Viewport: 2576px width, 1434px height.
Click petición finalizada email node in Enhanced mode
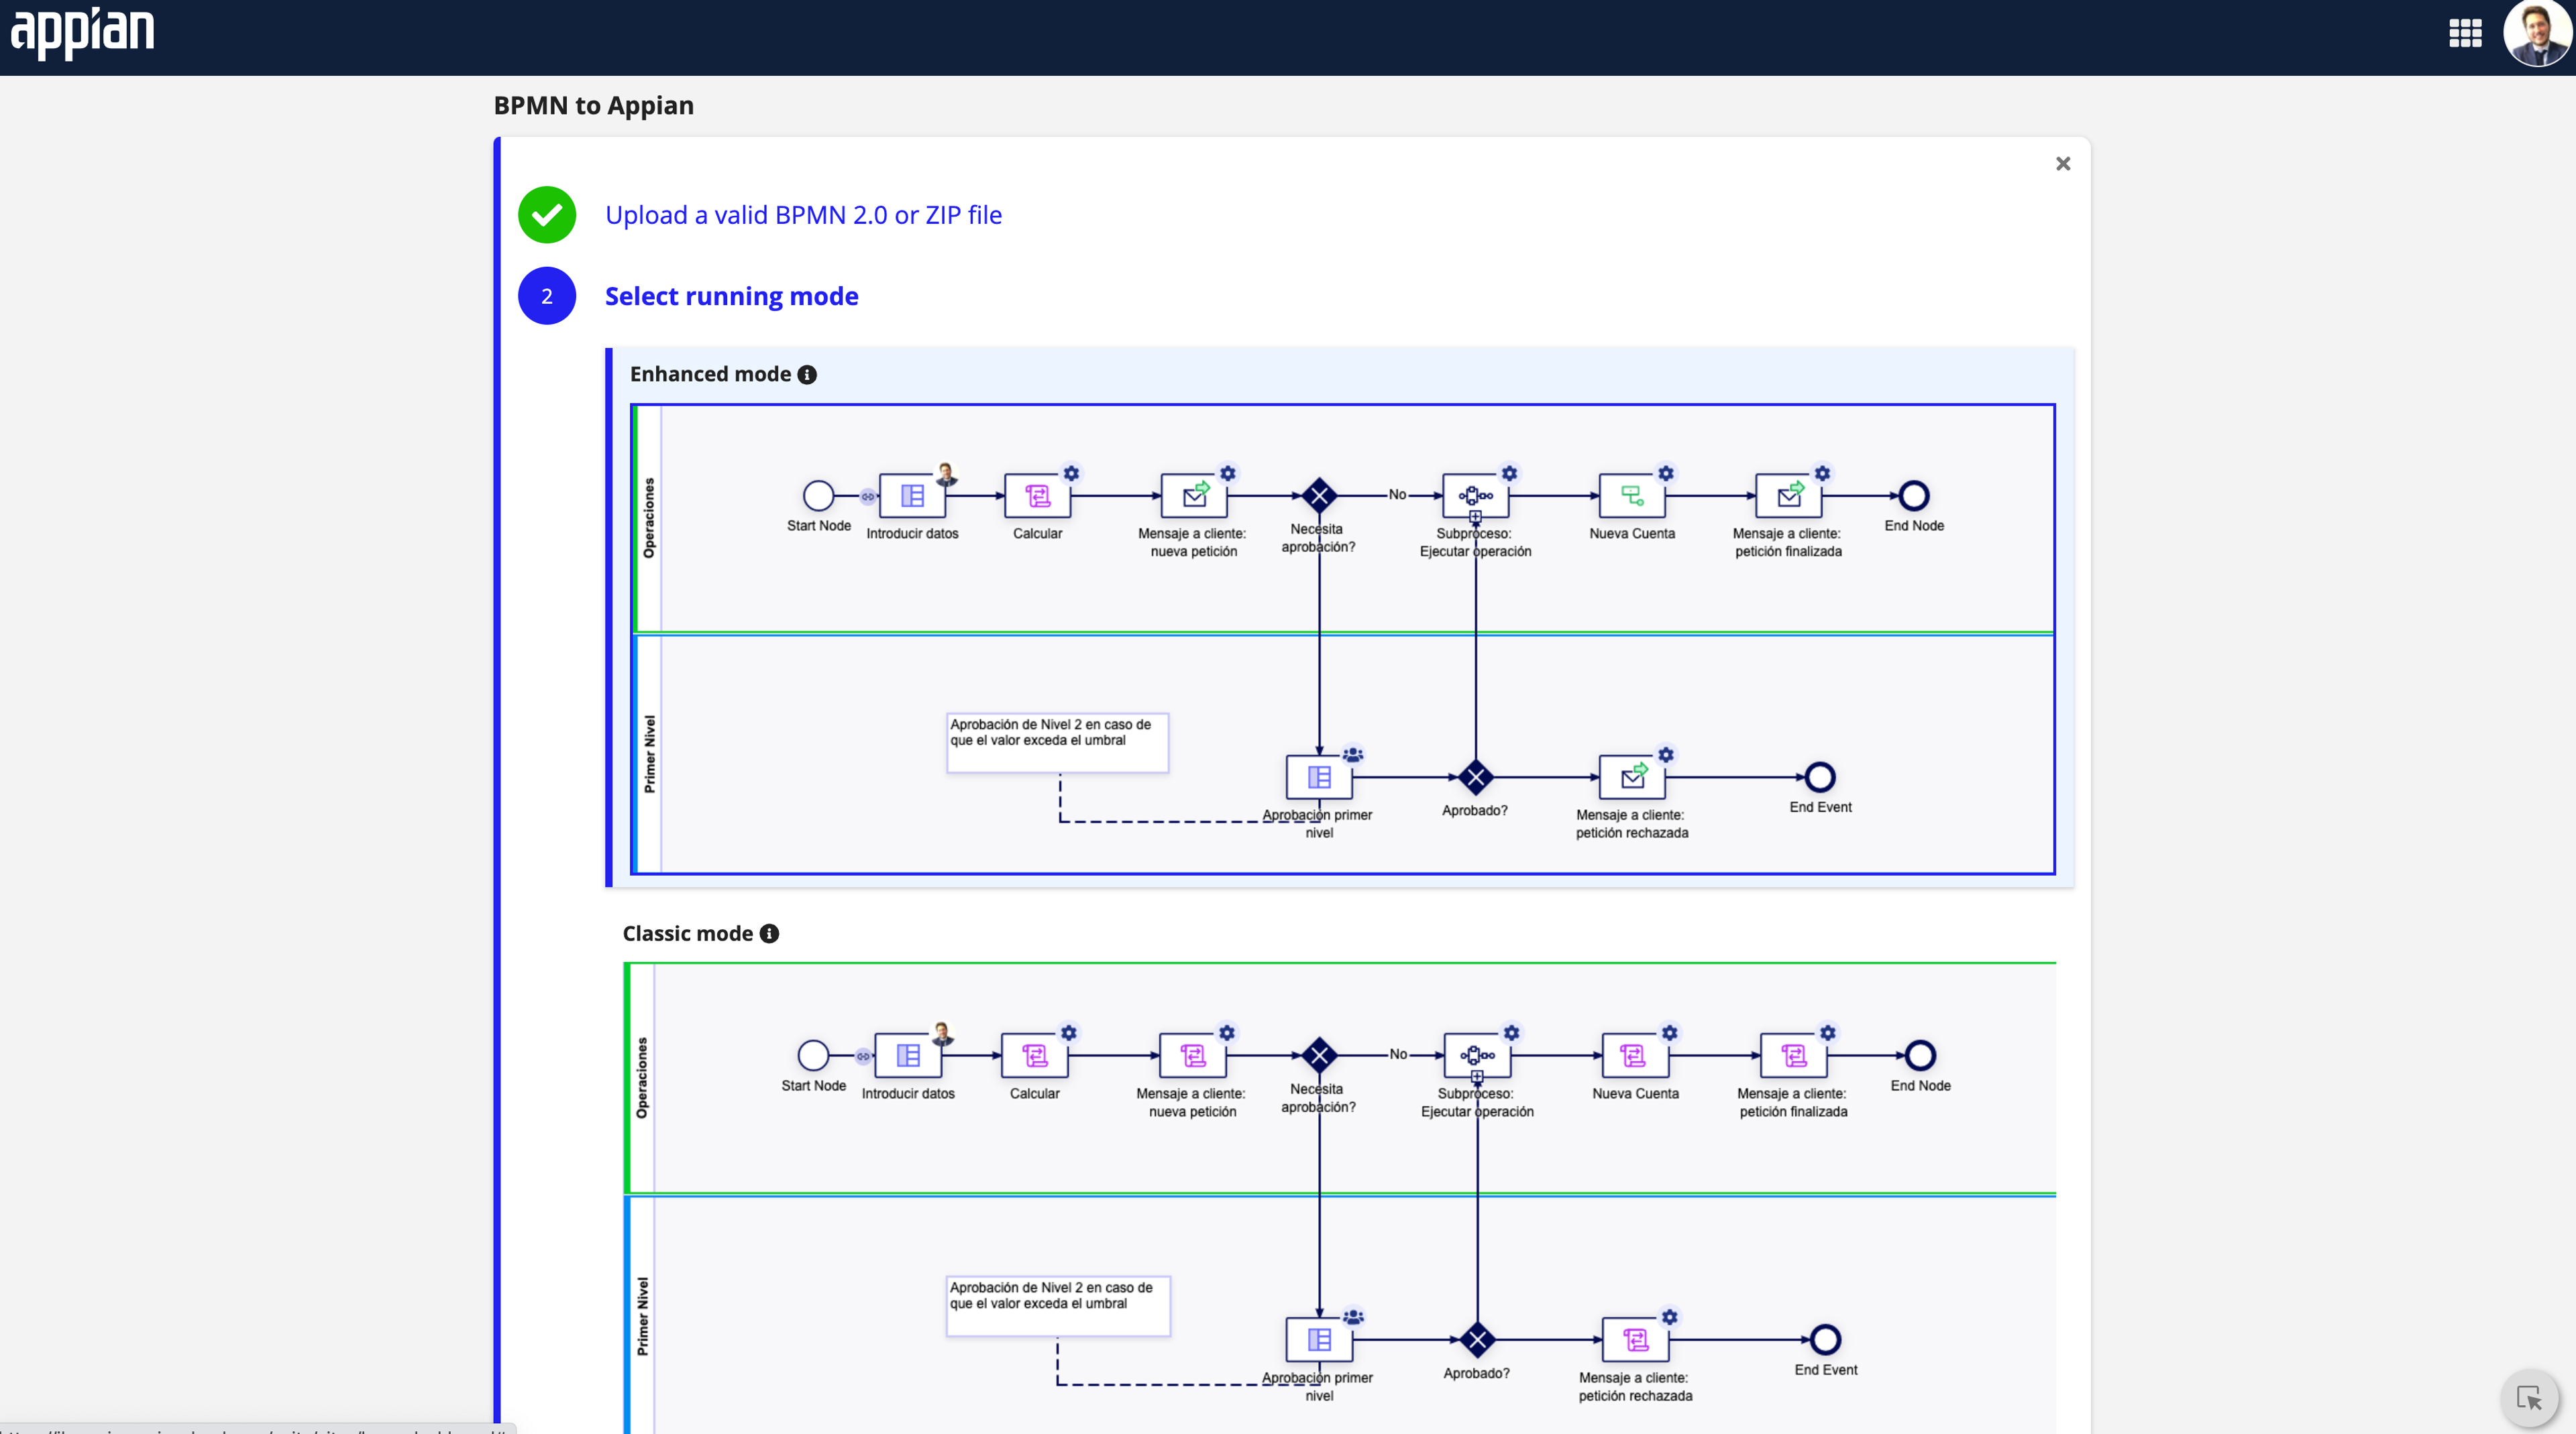[x=1788, y=495]
